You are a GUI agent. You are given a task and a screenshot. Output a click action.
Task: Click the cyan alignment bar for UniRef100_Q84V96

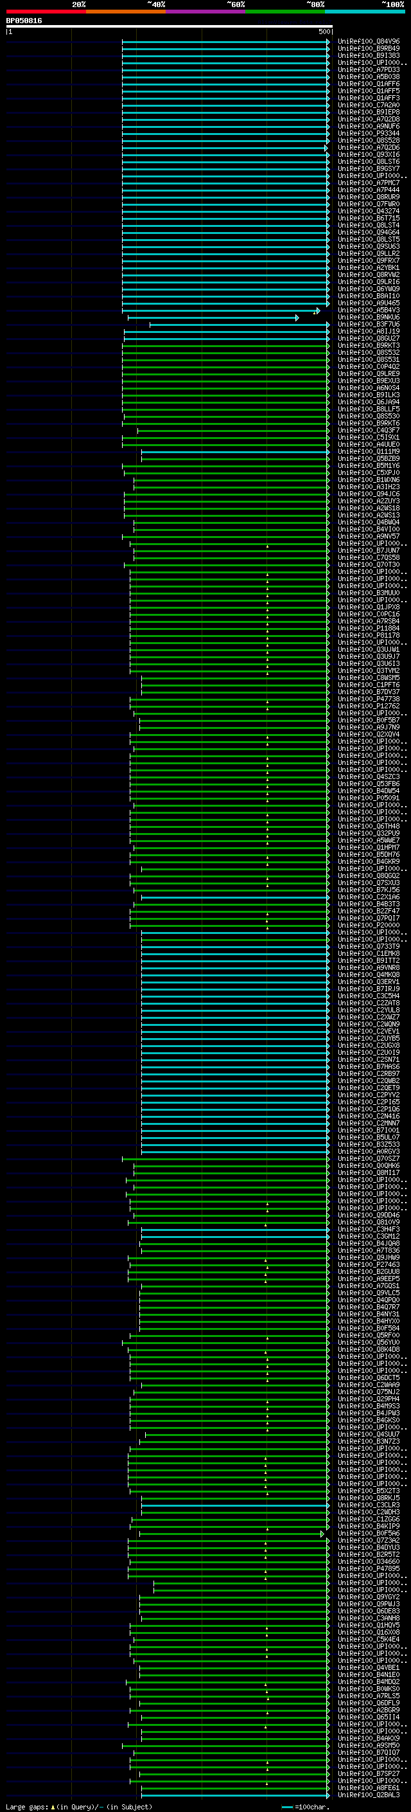(x=225, y=42)
